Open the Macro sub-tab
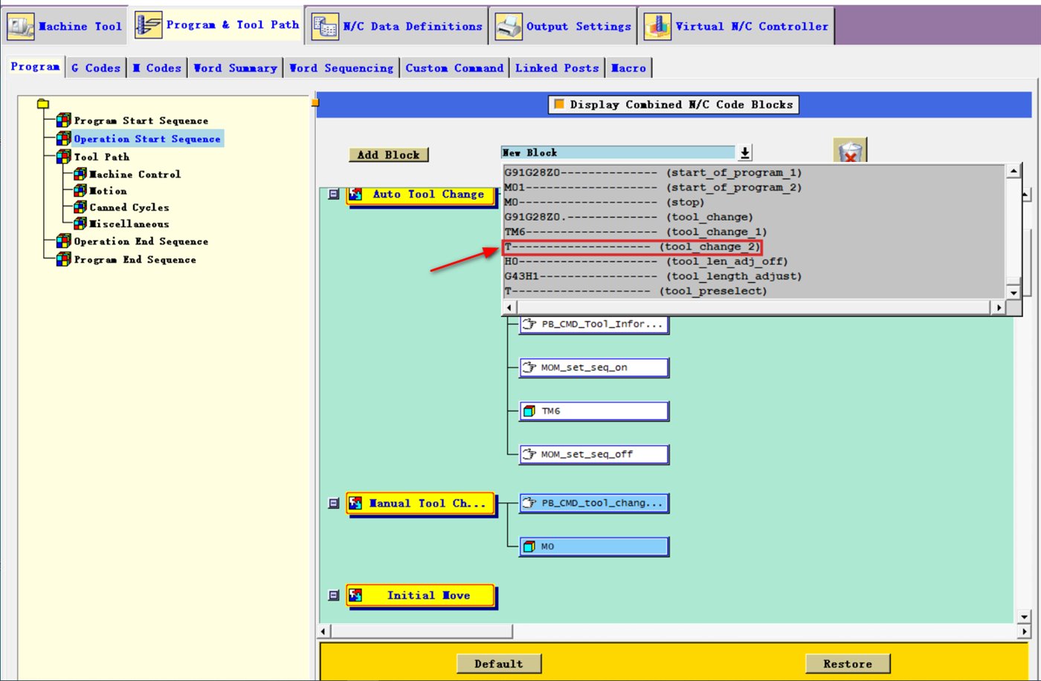Viewport: 1041px width, 681px height. pyautogui.click(x=628, y=68)
